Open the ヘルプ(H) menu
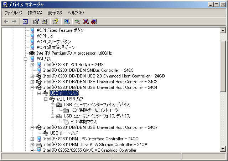This screenshot has height=161, width=228. coord(76,13)
